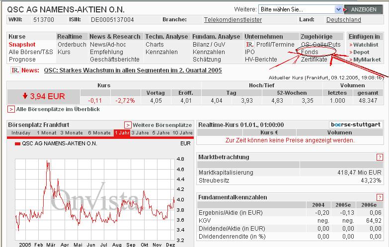Viewport: 389px width, 247px height.
Task: Open the Deutschland country link
Action: (x=344, y=19)
